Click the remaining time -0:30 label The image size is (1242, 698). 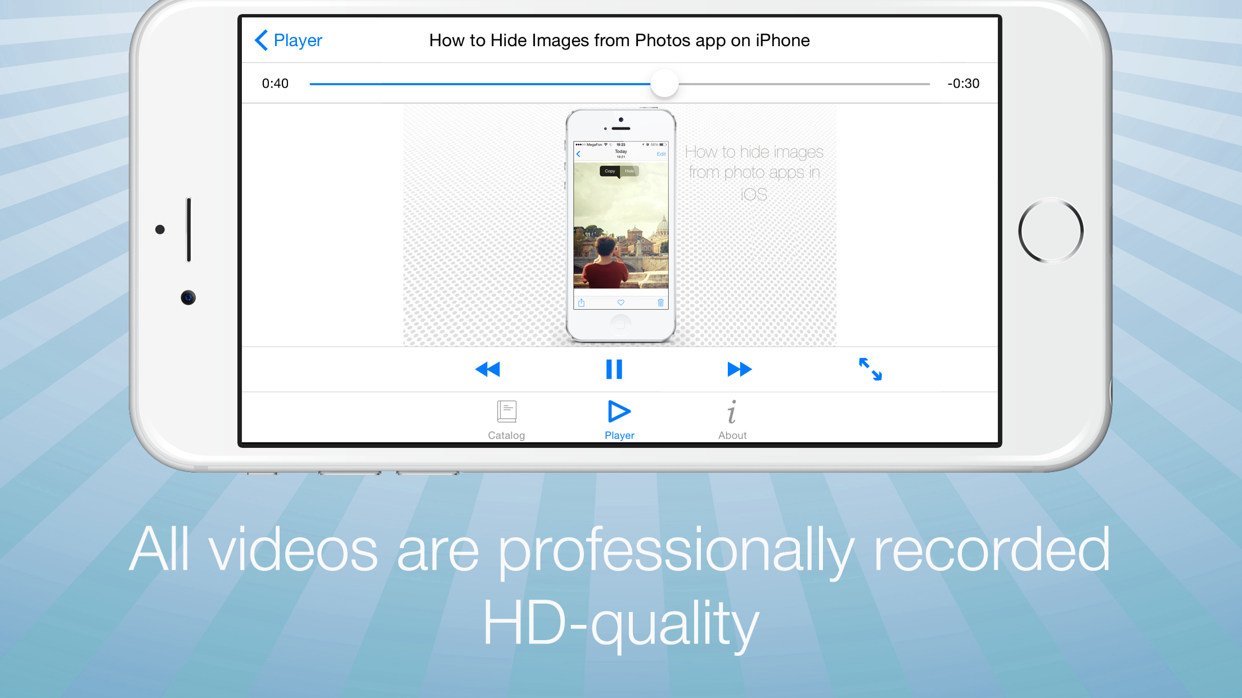[964, 84]
